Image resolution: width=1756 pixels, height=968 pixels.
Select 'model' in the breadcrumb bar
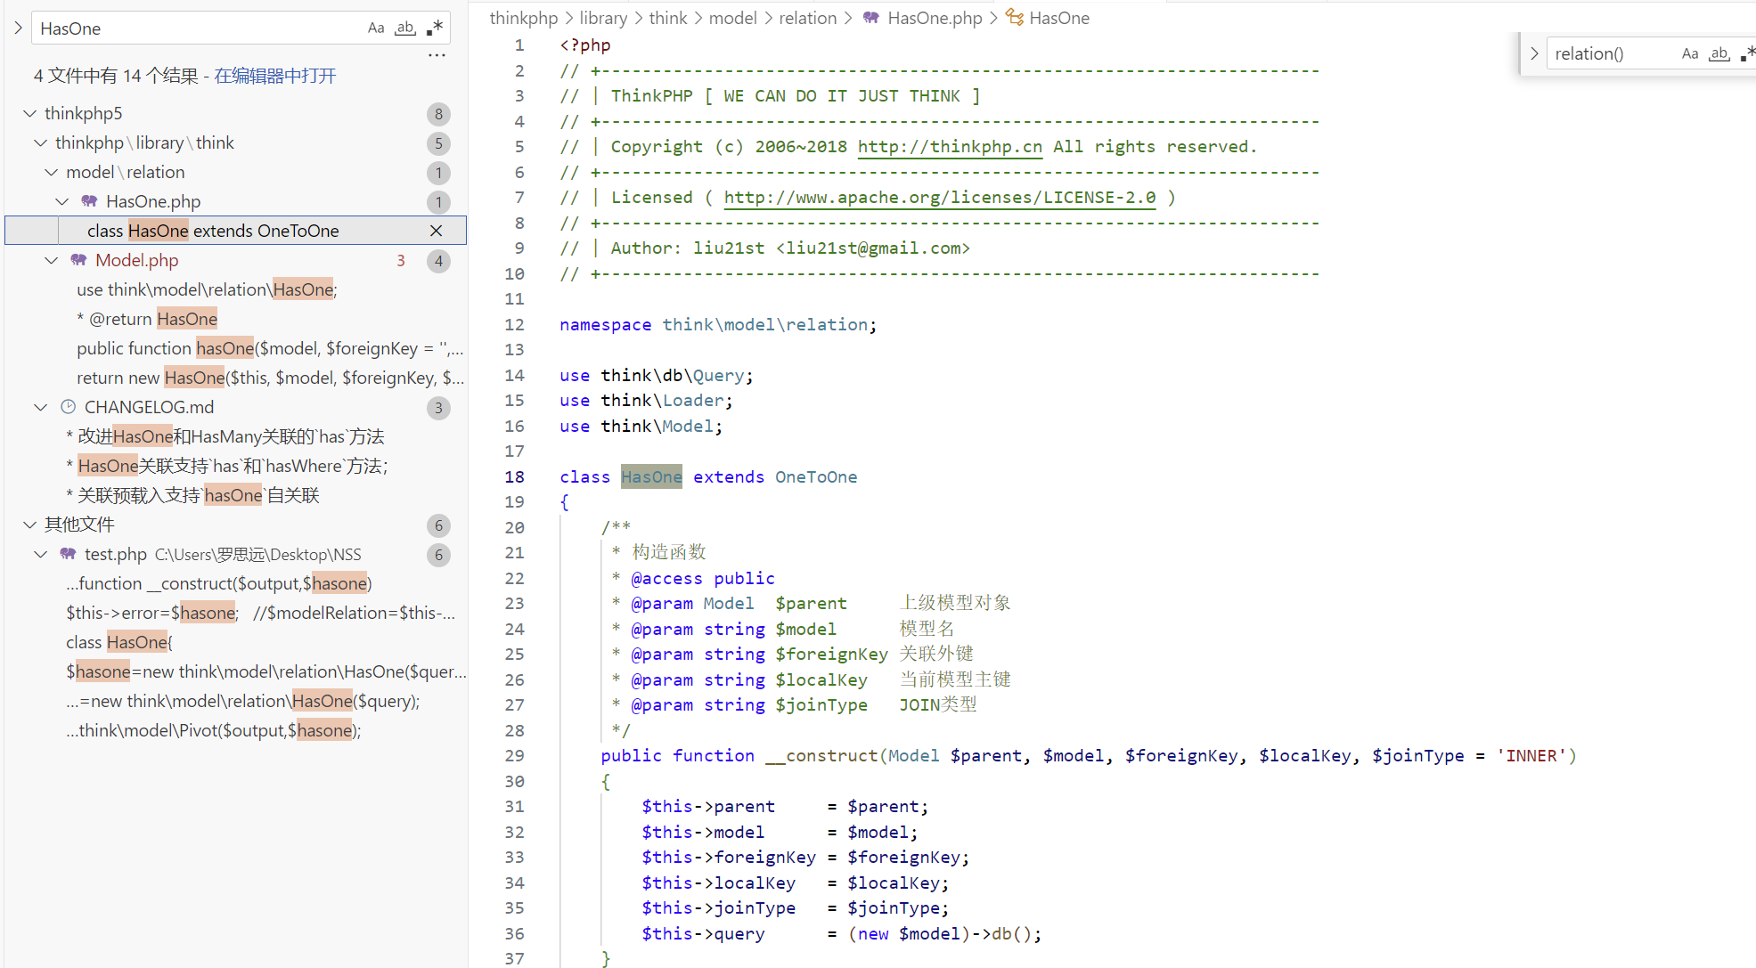[x=733, y=18]
